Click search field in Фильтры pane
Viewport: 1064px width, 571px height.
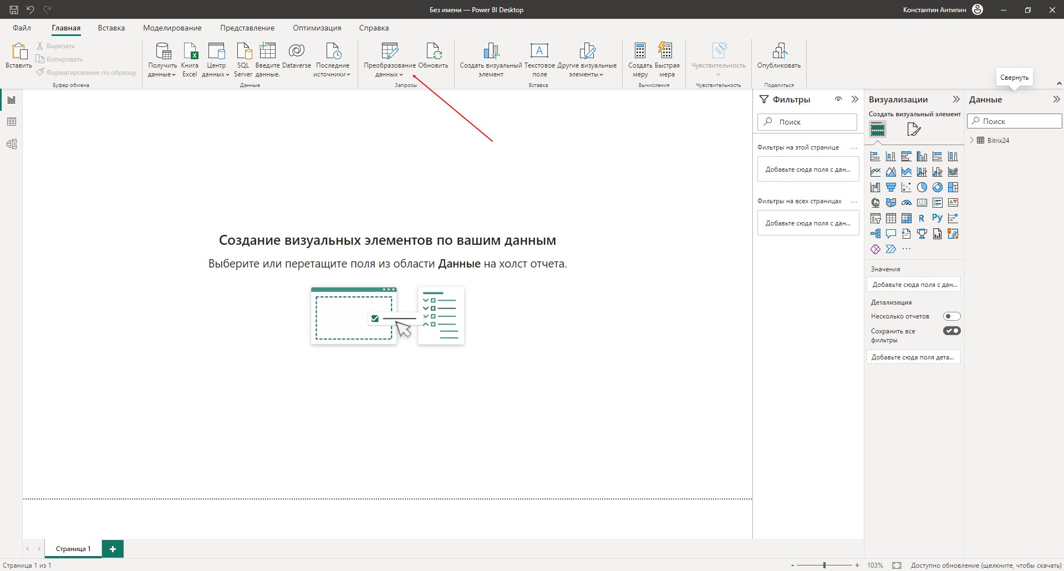807,122
